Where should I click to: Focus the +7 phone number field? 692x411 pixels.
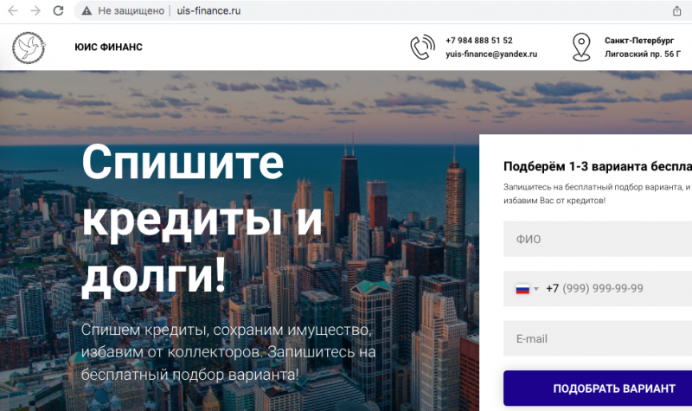(598, 289)
